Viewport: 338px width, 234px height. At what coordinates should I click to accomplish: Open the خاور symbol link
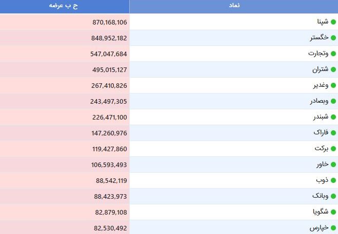tap(323, 165)
